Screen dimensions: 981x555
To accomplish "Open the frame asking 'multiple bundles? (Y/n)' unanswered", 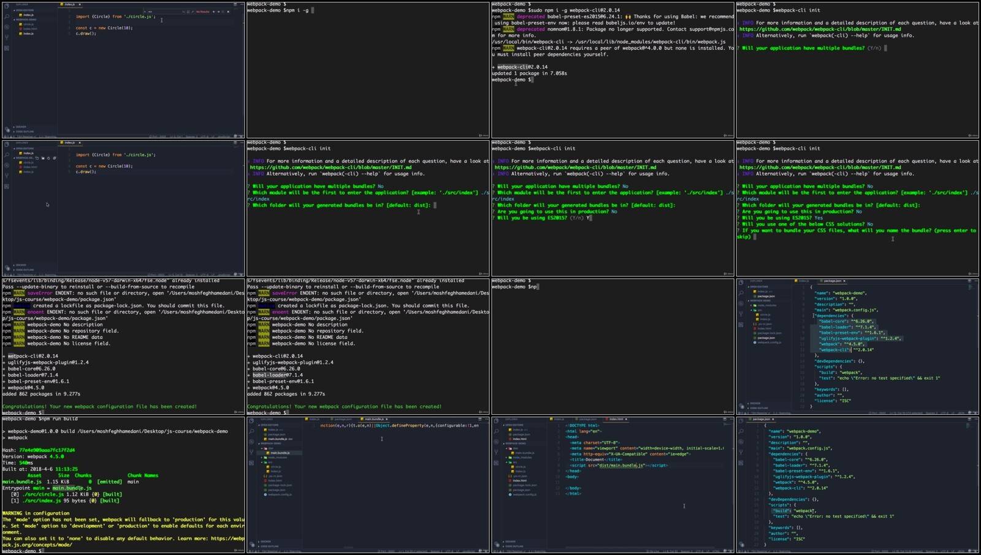I will [857, 69].
